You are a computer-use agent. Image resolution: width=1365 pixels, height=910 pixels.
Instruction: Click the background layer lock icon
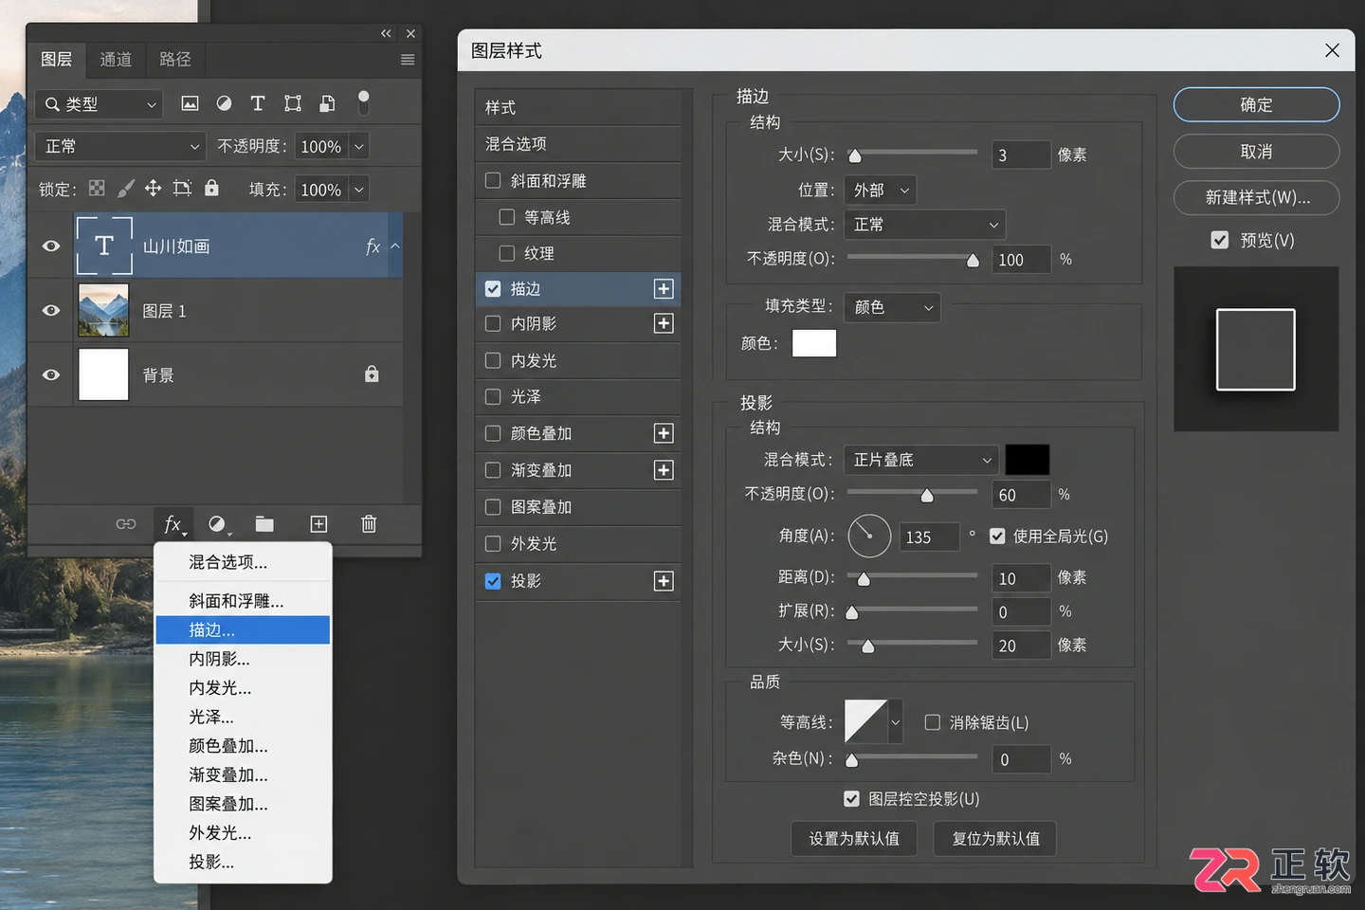372,374
